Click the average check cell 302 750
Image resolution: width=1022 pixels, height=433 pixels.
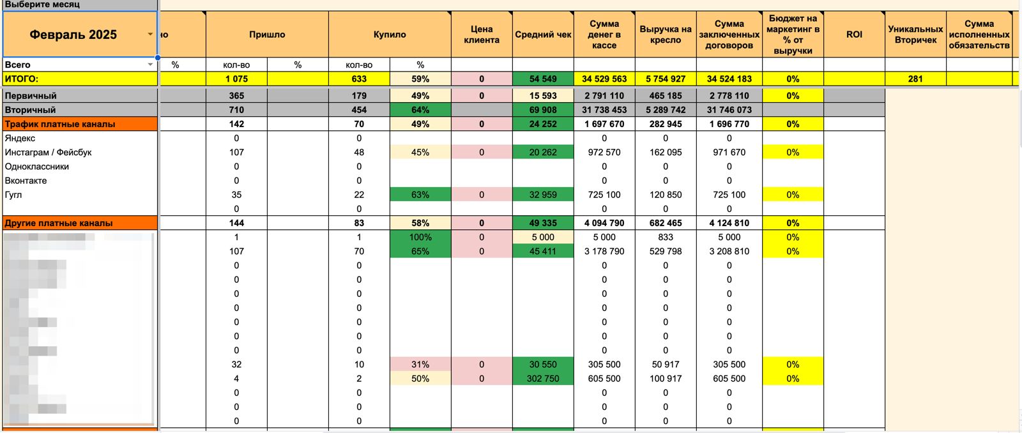point(543,379)
